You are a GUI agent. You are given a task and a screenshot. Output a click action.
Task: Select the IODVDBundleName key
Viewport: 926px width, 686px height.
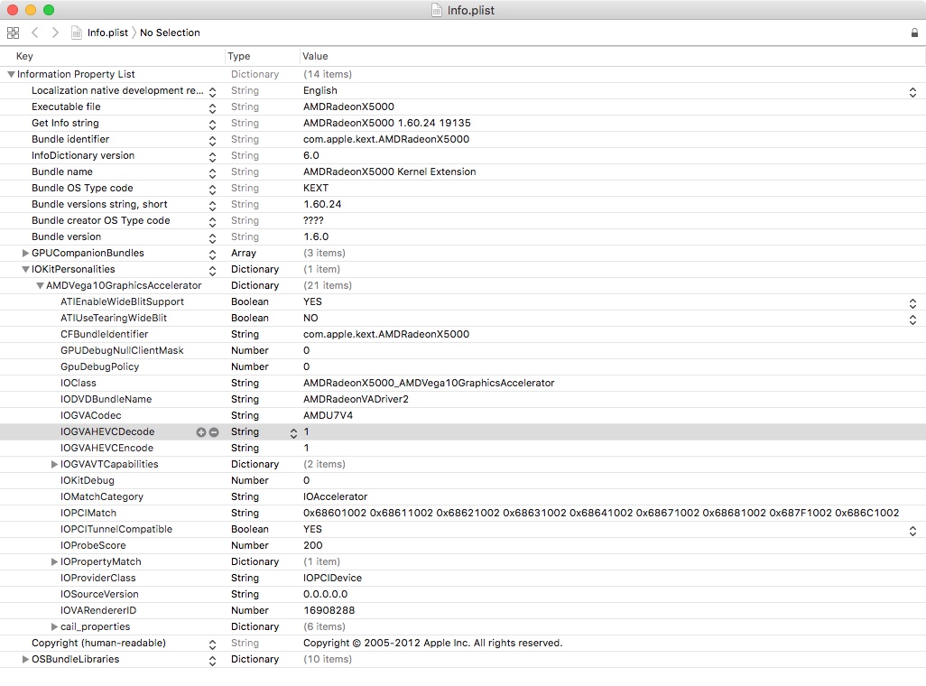coord(106,400)
